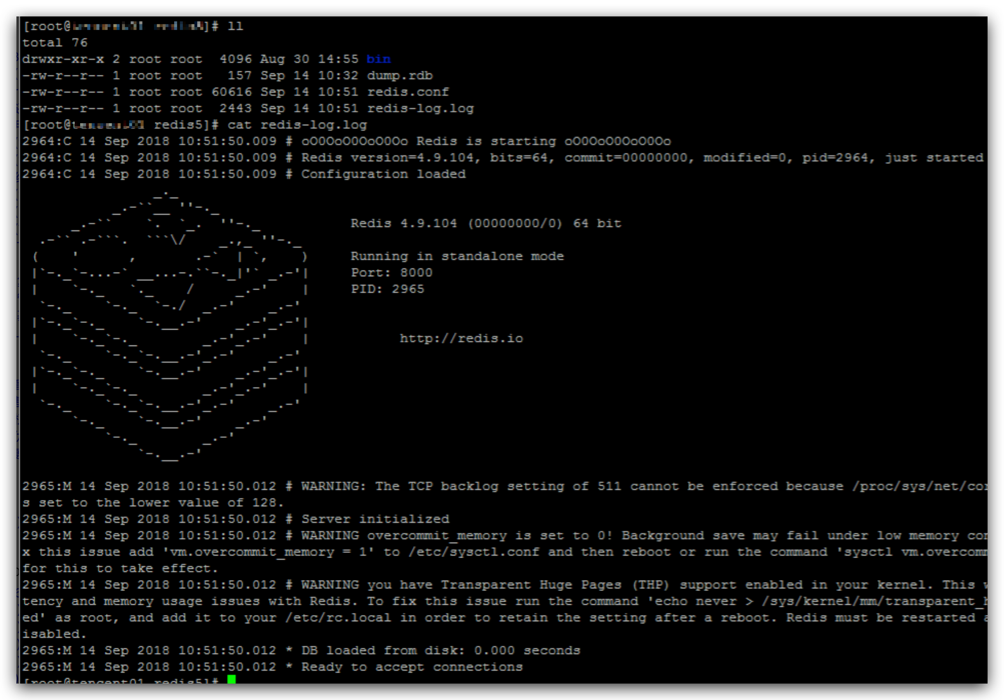Click the green terminal cursor block
The image size is (1004, 700).
pyautogui.click(x=231, y=679)
